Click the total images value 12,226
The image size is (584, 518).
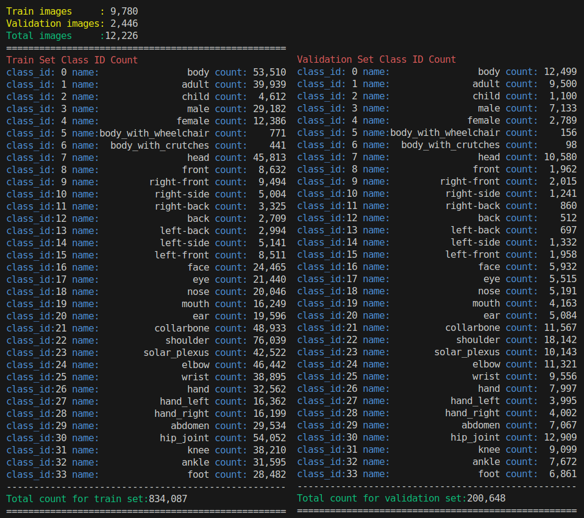point(121,36)
